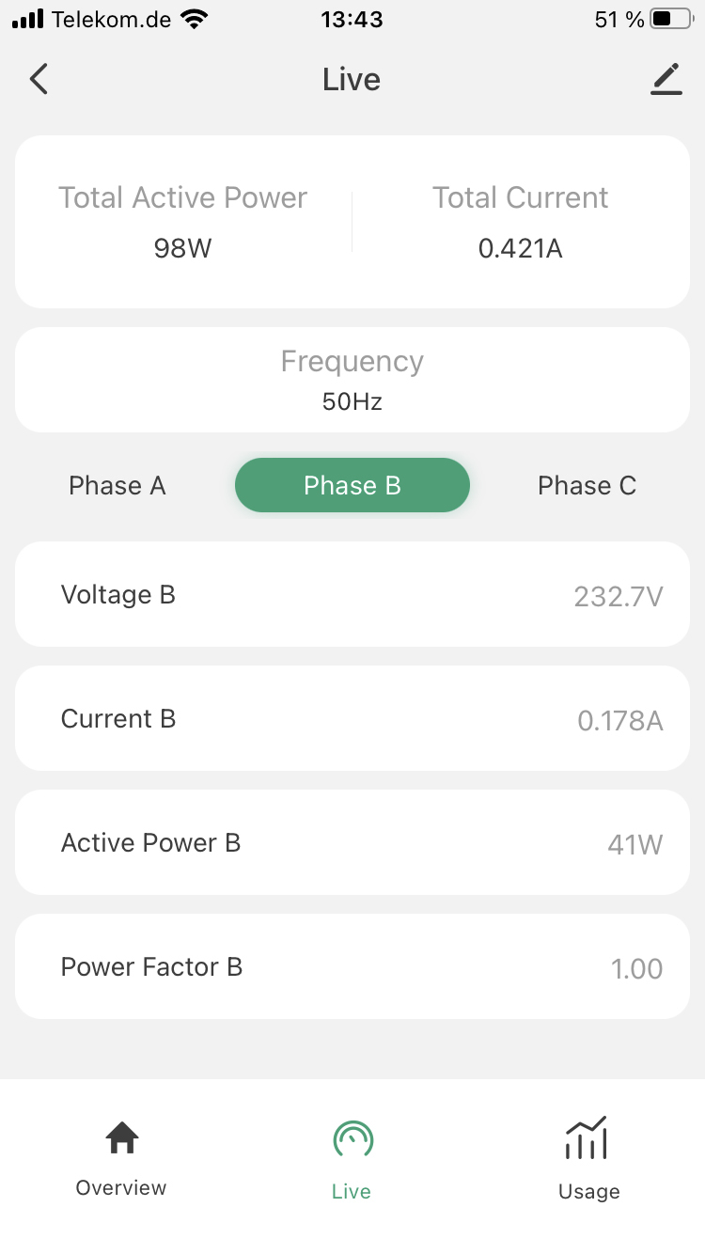
Task: Select the Active Power B row
Action: click(x=352, y=843)
